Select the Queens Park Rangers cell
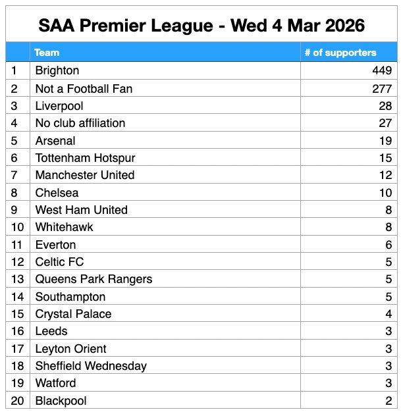The width and height of the screenshot is (403, 414). pyautogui.click(x=94, y=279)
